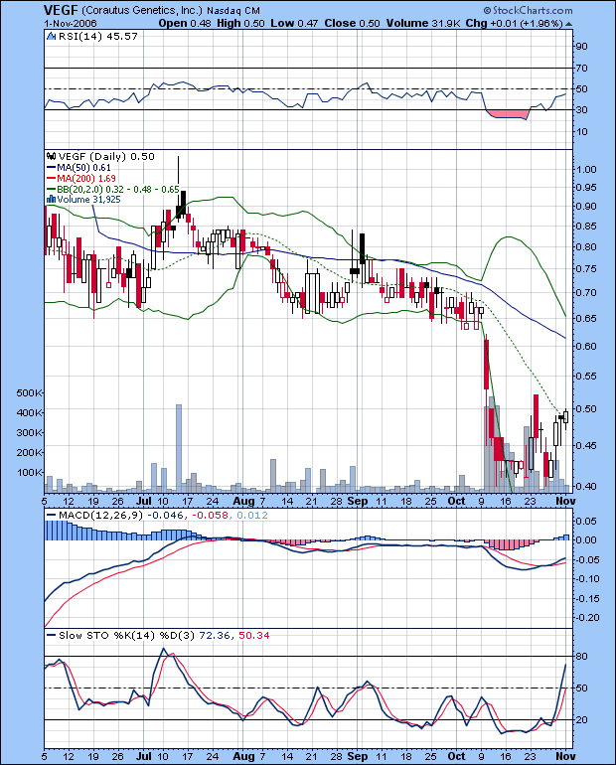Click the Chg +0.01 (+1.96%) value

pyautogui.click(x=515, y=24)
